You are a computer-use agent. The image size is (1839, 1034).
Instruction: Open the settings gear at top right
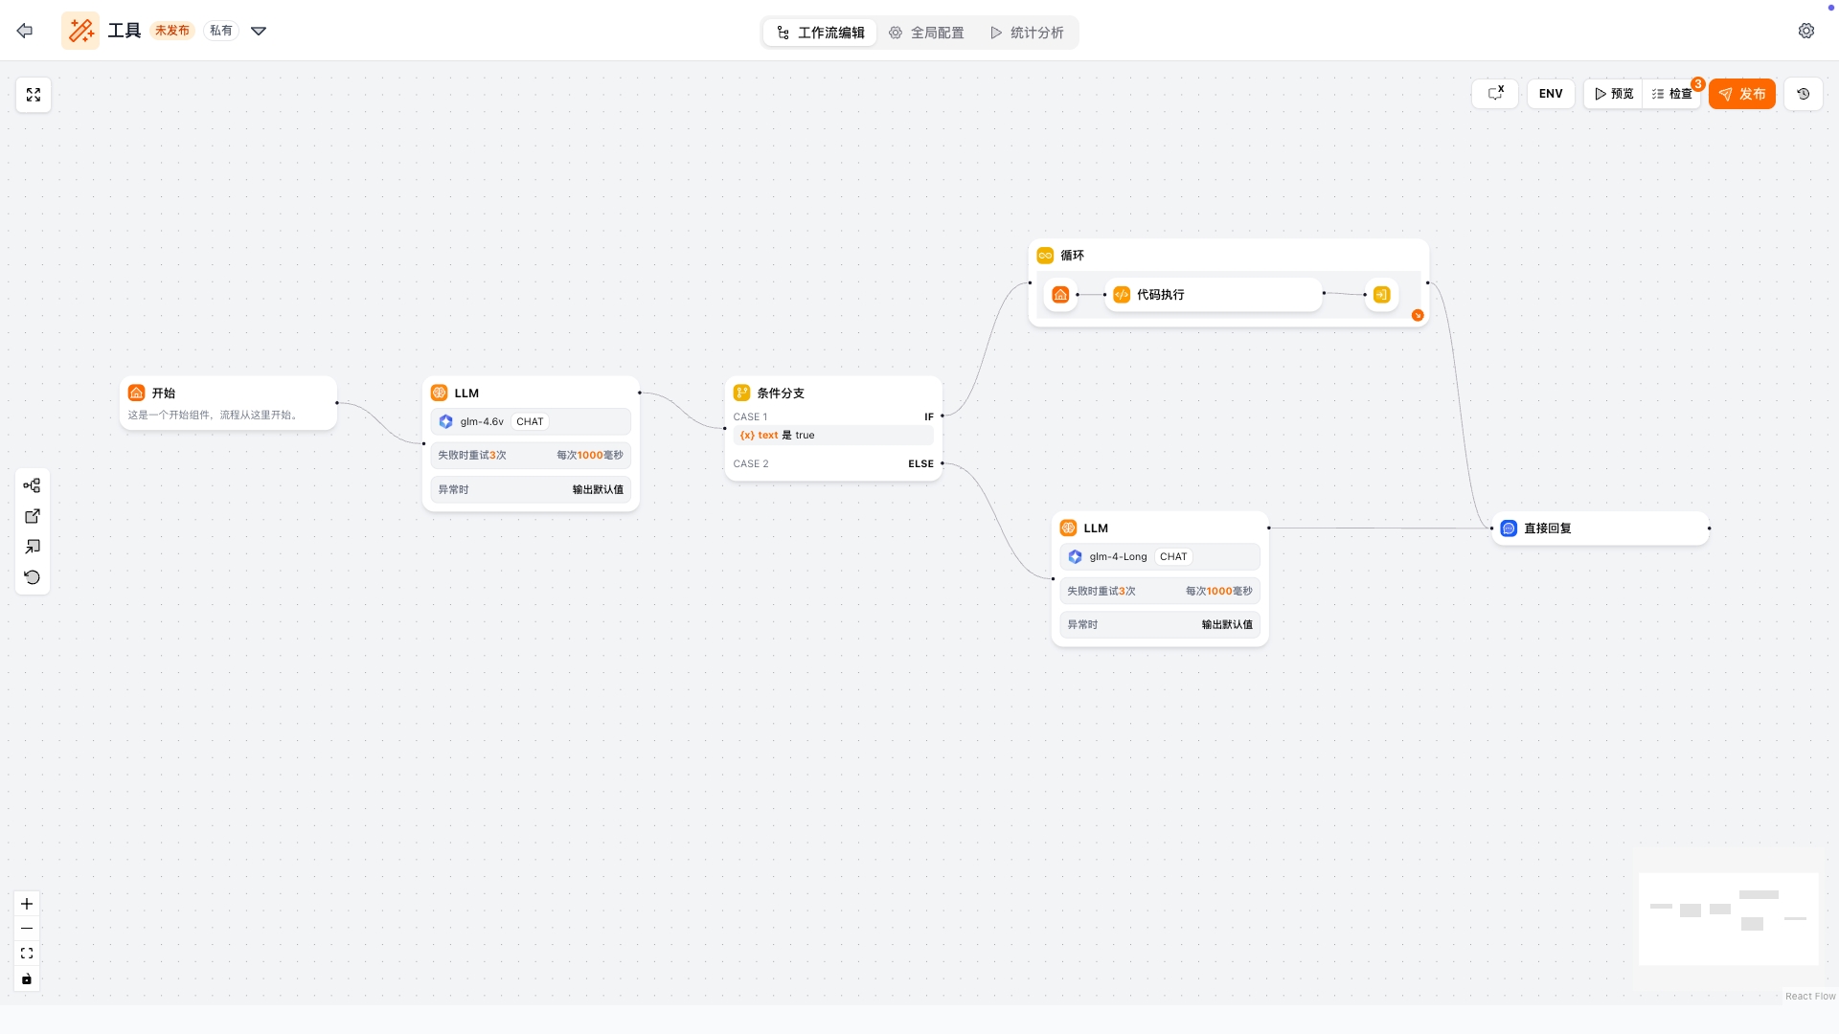[1805, 31]
